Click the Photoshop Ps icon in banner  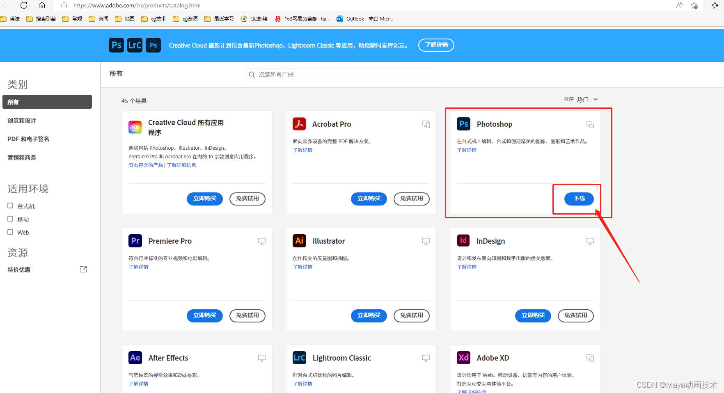pyautogui.click(x=117, y=45)
